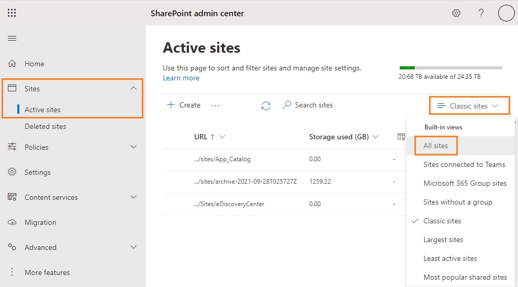Click the Sites window icon

(x=12, y=88)
